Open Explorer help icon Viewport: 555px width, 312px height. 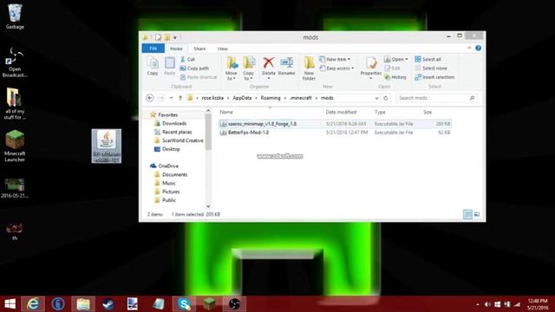click(478, 49)
